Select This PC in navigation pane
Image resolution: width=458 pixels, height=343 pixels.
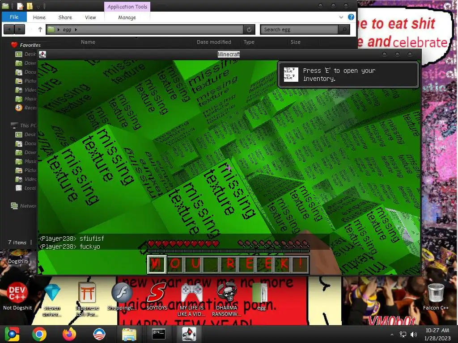pyautogui.click(x=23, y=125)
